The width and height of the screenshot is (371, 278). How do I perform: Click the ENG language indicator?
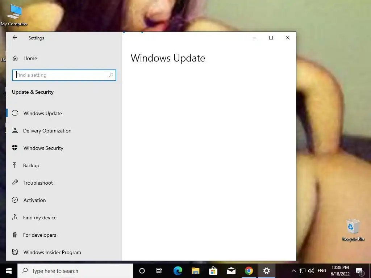(x=322, y=271)
